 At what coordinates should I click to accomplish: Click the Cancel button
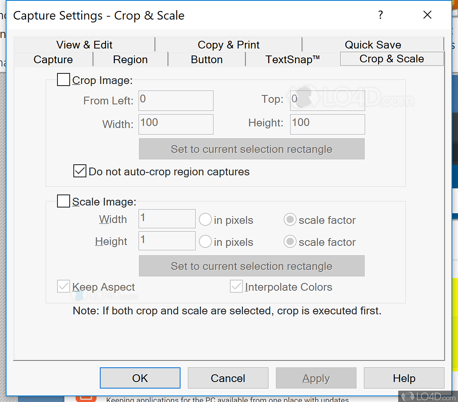tap(228, 378)
